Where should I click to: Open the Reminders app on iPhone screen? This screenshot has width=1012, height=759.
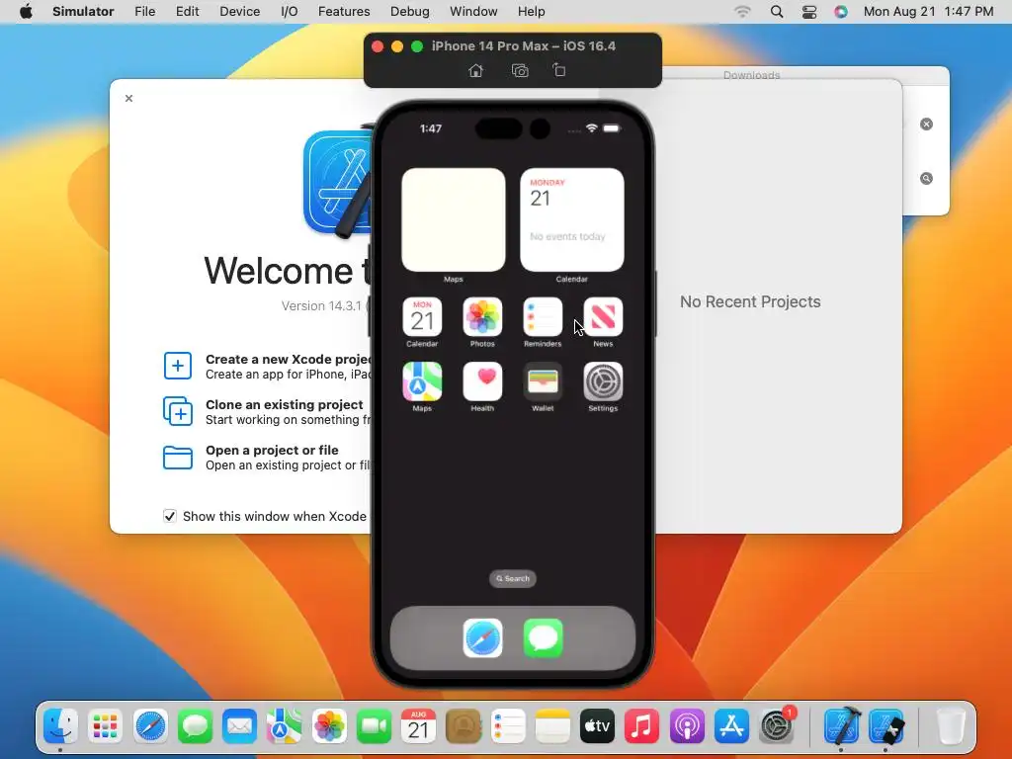click(x=543, y=317)
